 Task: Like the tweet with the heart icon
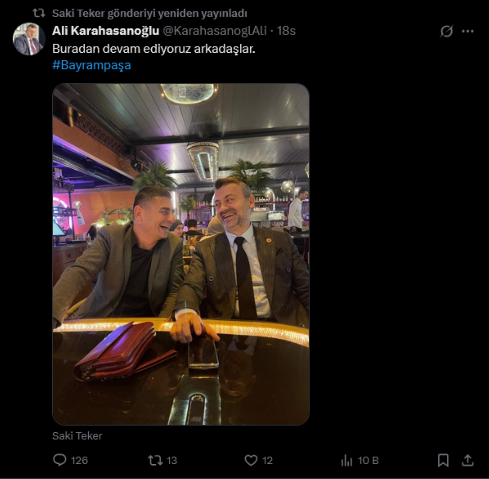[x=251, y=460]
